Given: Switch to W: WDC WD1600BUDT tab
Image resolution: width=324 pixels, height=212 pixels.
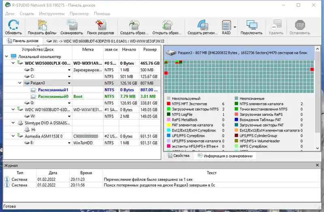Looking at the screenshot, I should [x=105, y=41].
